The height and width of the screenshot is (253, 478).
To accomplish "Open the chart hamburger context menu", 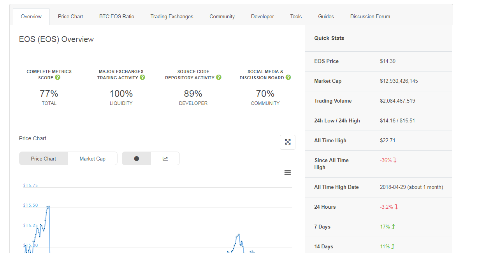I will (288, 173).
